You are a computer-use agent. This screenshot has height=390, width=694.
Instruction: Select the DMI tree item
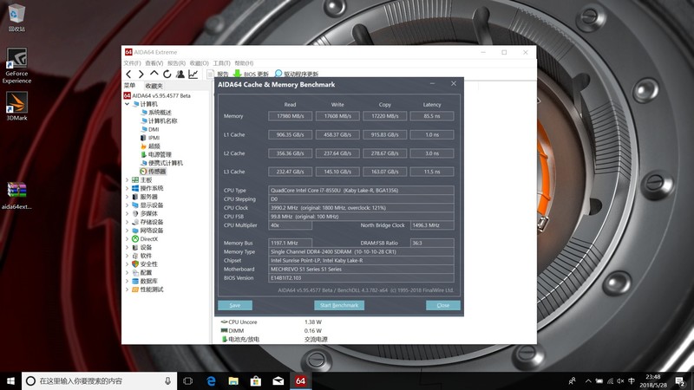tap(149, 129)
